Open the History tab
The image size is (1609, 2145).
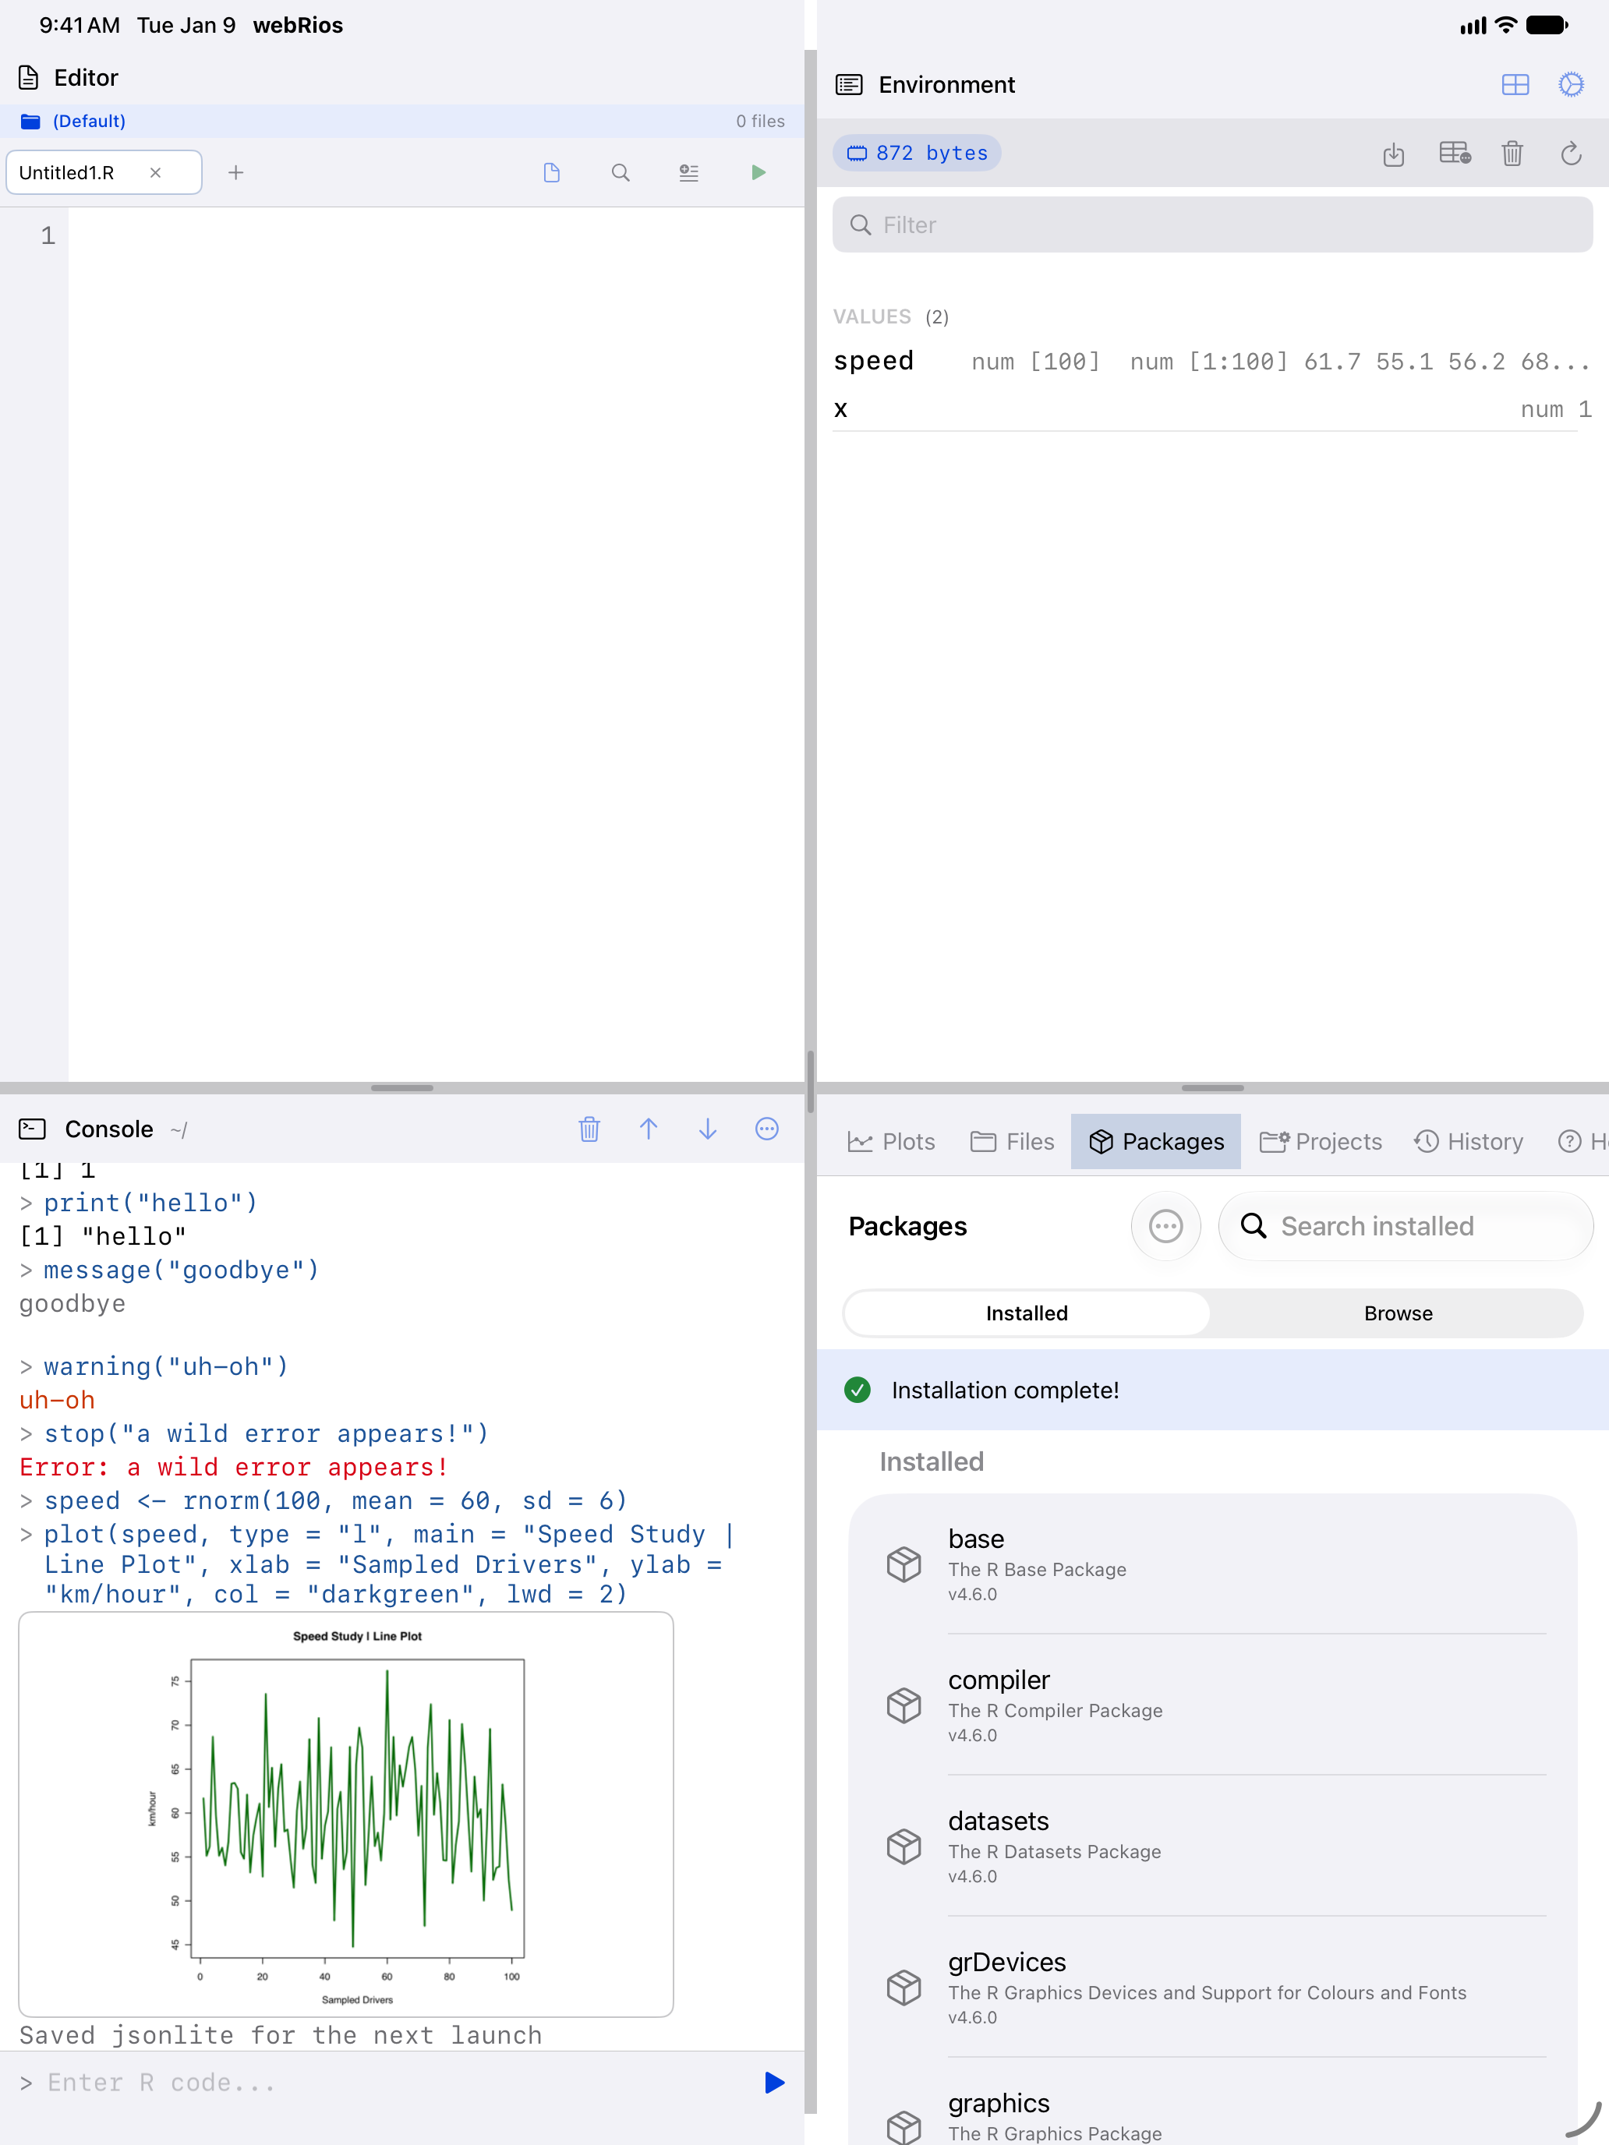1469,1141
